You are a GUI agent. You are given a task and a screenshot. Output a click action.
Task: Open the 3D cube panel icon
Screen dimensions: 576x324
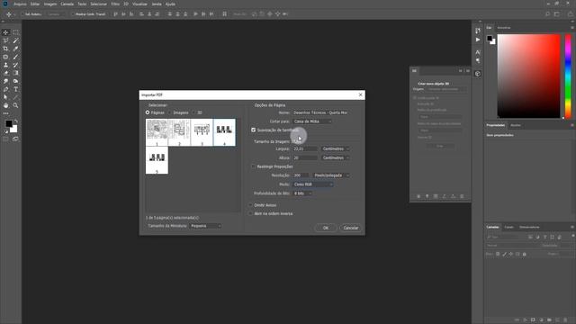[x=478, y=74]
